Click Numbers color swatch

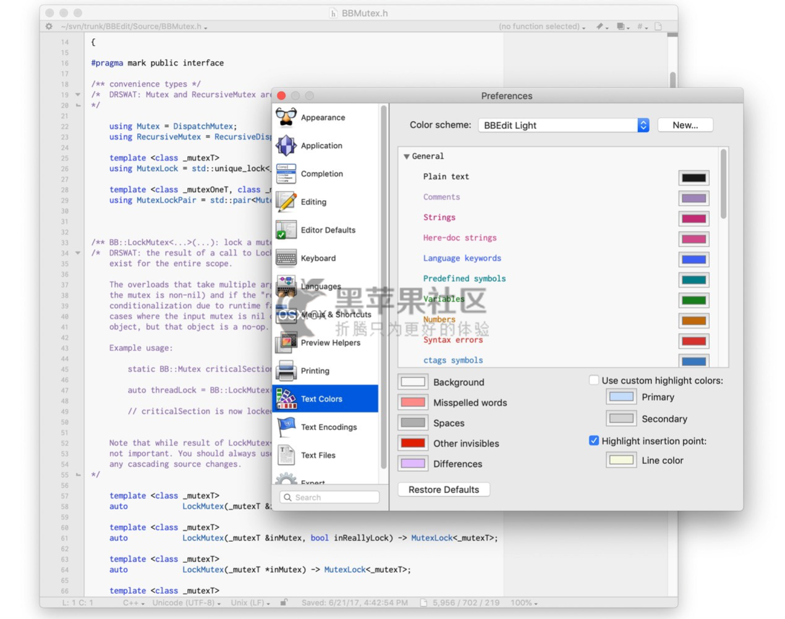694,321
